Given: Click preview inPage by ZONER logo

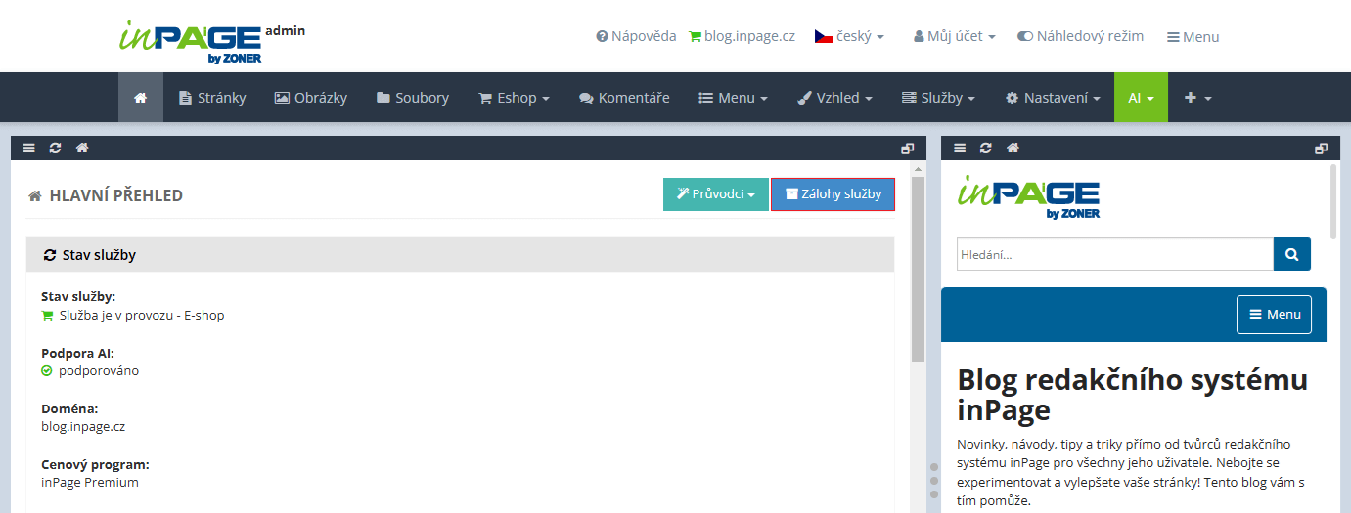Looking at the screenshot, I should tap(1027, 196).
